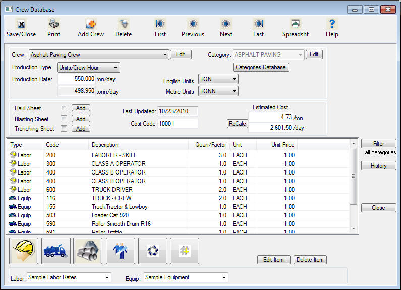Click Edit next to Category field

click(314, 54)
